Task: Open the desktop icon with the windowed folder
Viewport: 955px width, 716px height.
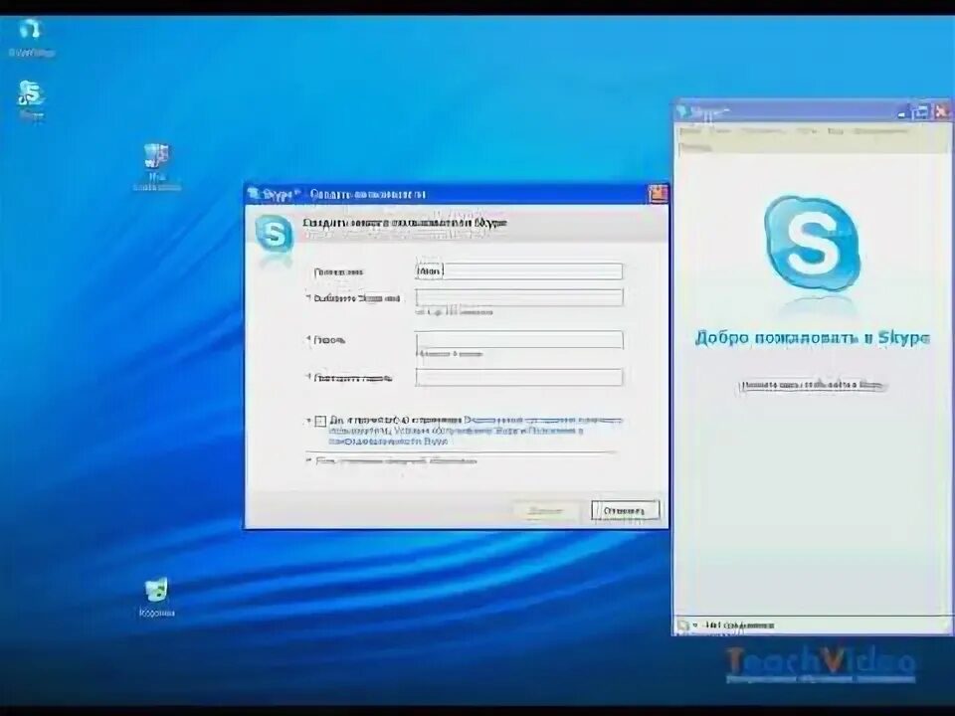Action: point(156,167)
